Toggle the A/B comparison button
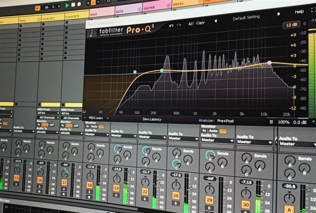 coord(191,24)
